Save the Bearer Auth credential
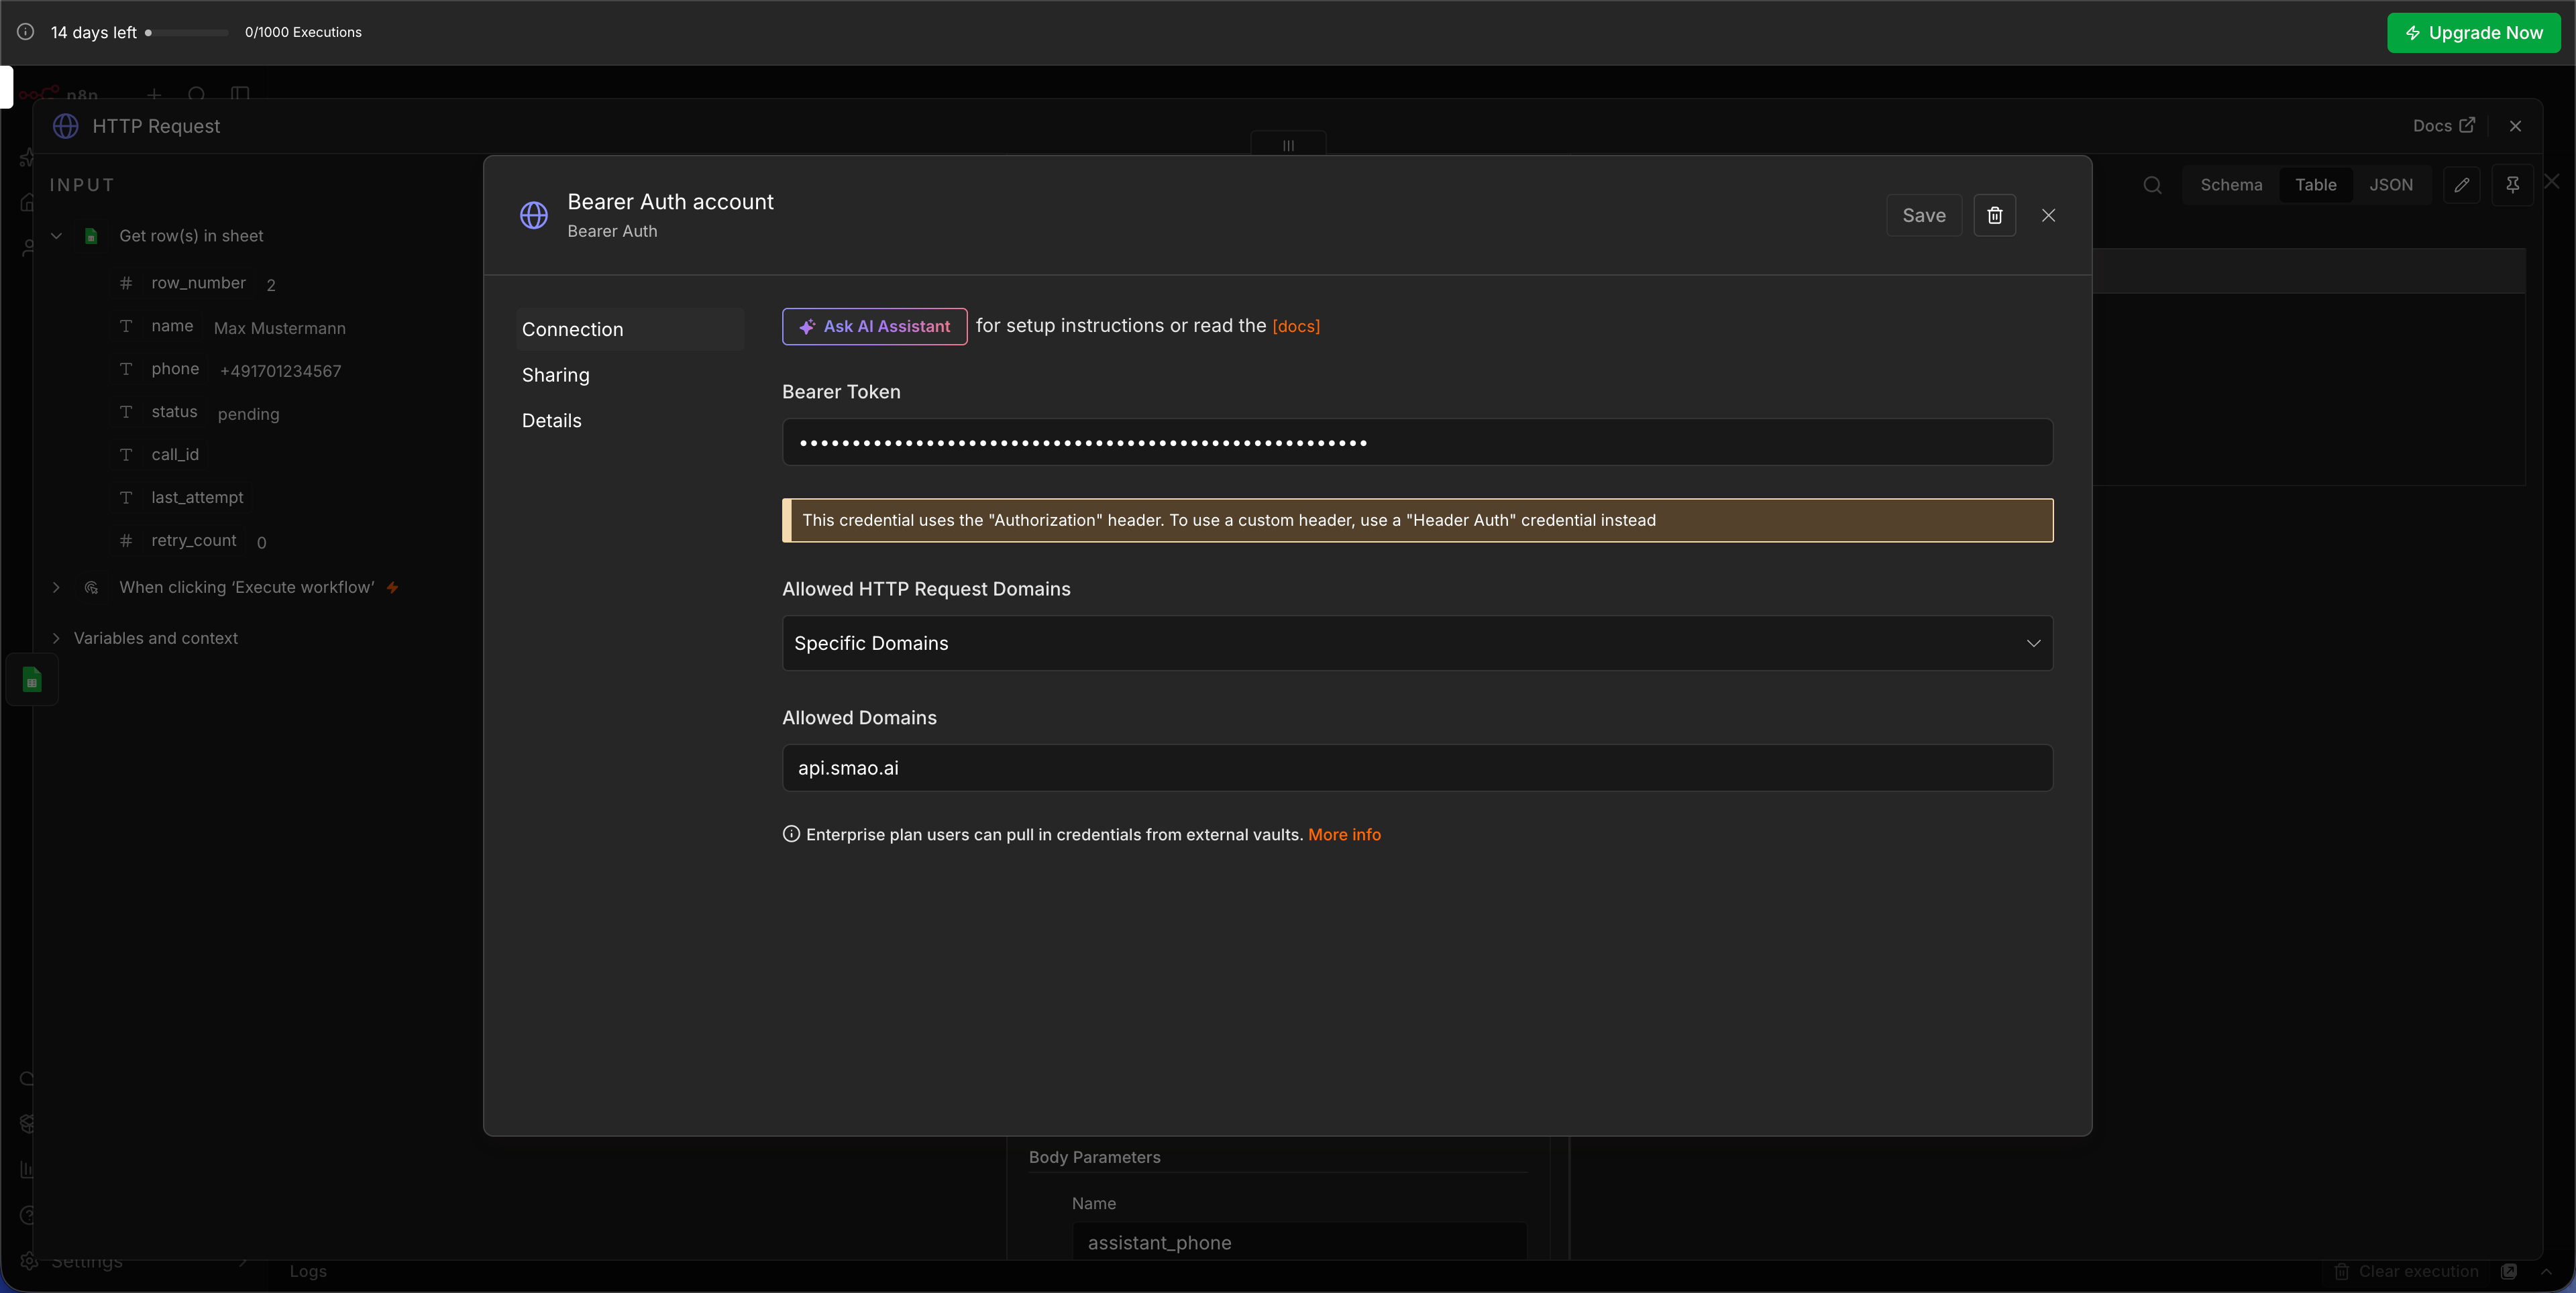Screen dimensions: 2576x1293 [x=1923, y=215]
